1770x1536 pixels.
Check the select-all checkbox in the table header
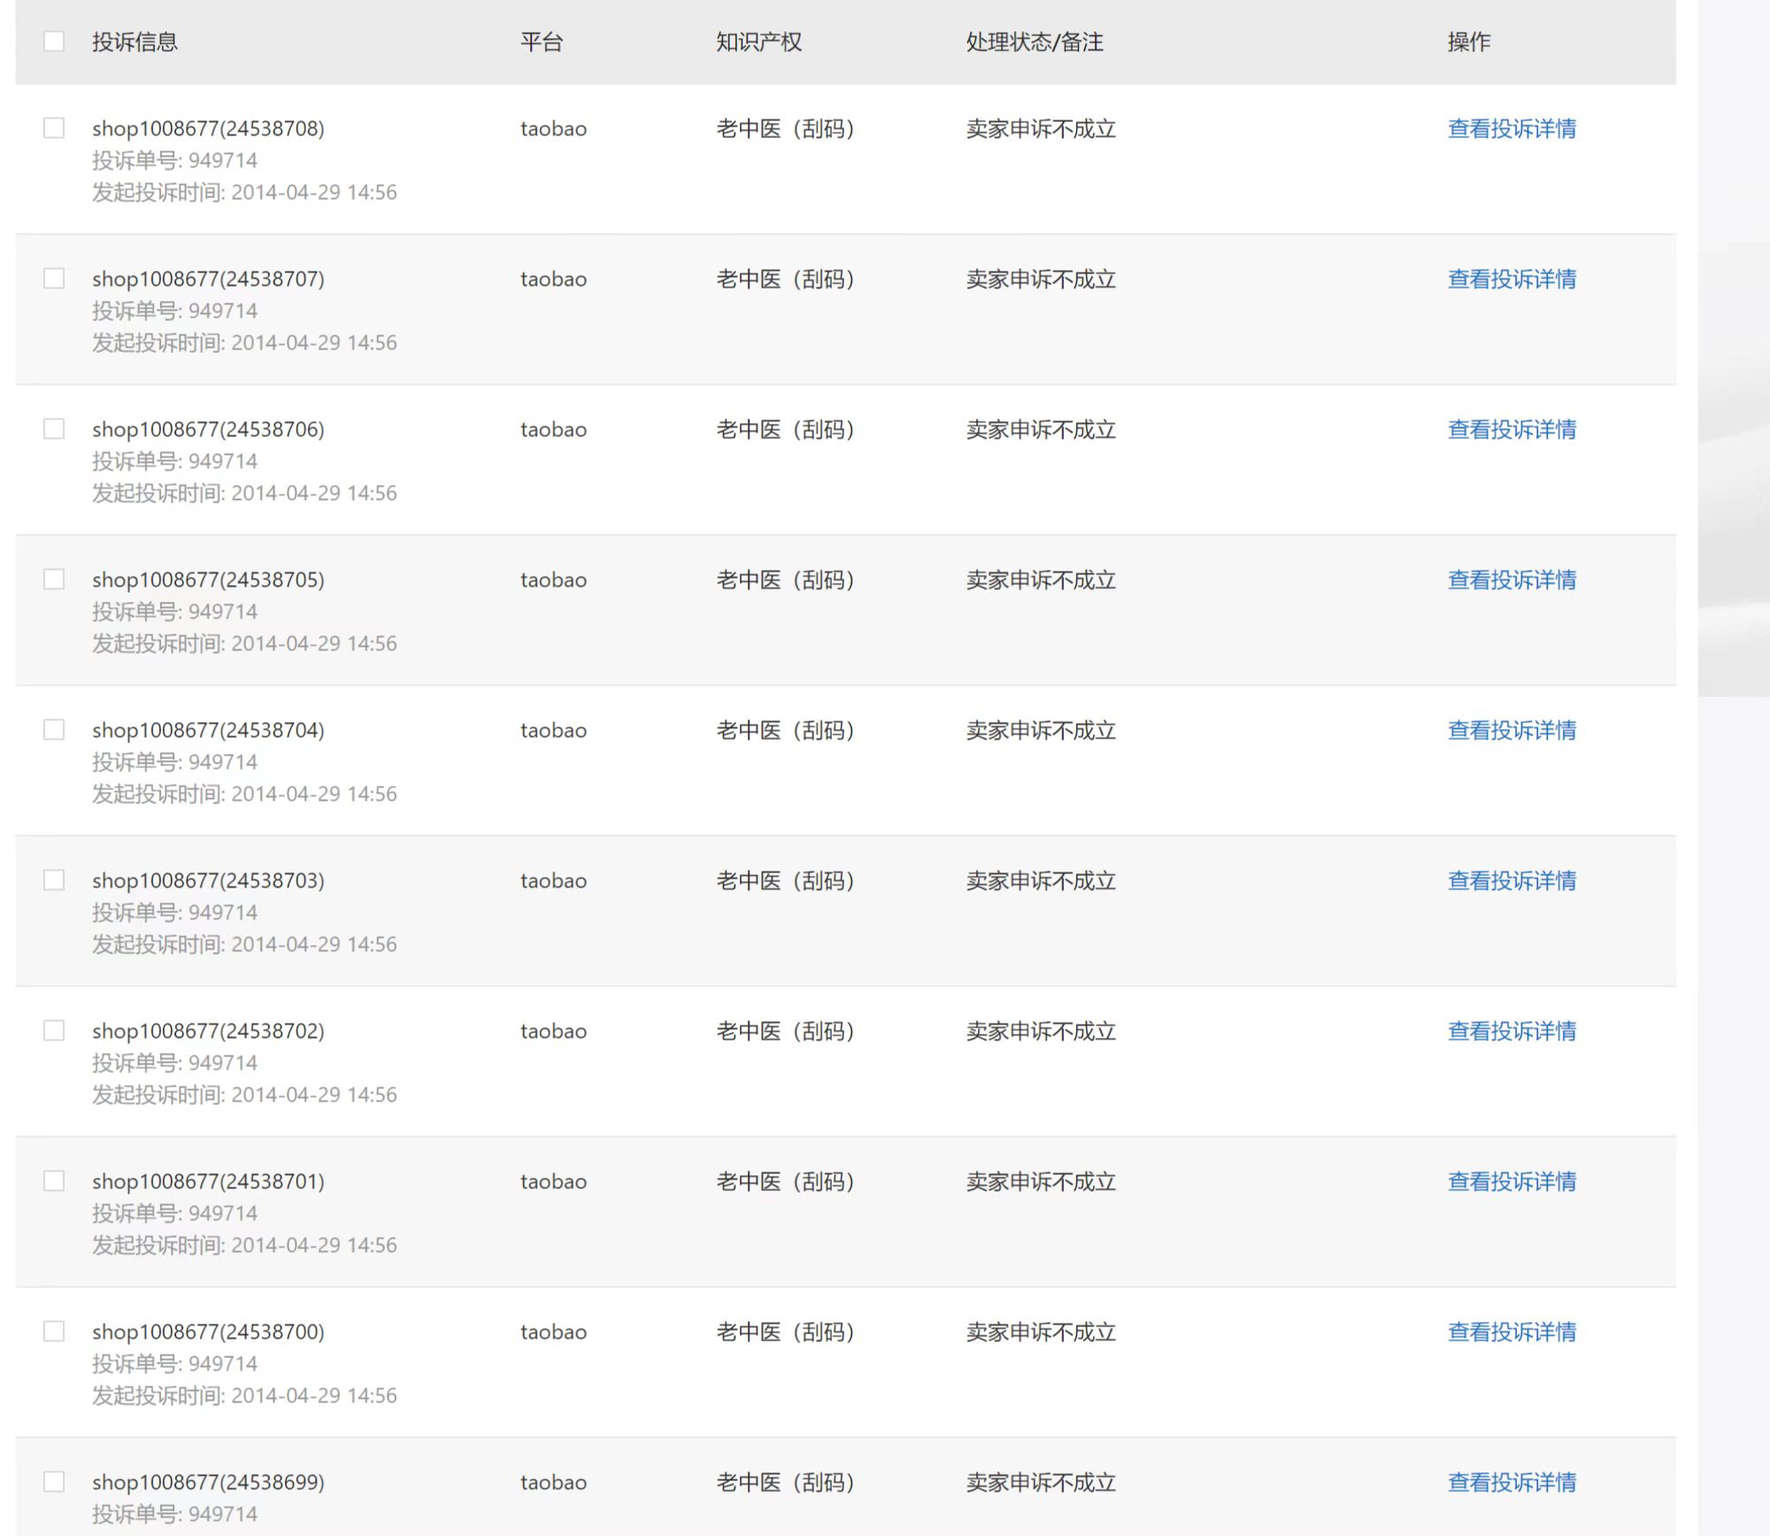point(54,42)
